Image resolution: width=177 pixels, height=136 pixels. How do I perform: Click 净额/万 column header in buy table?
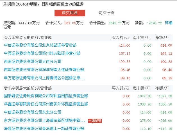tap(162, 38)
